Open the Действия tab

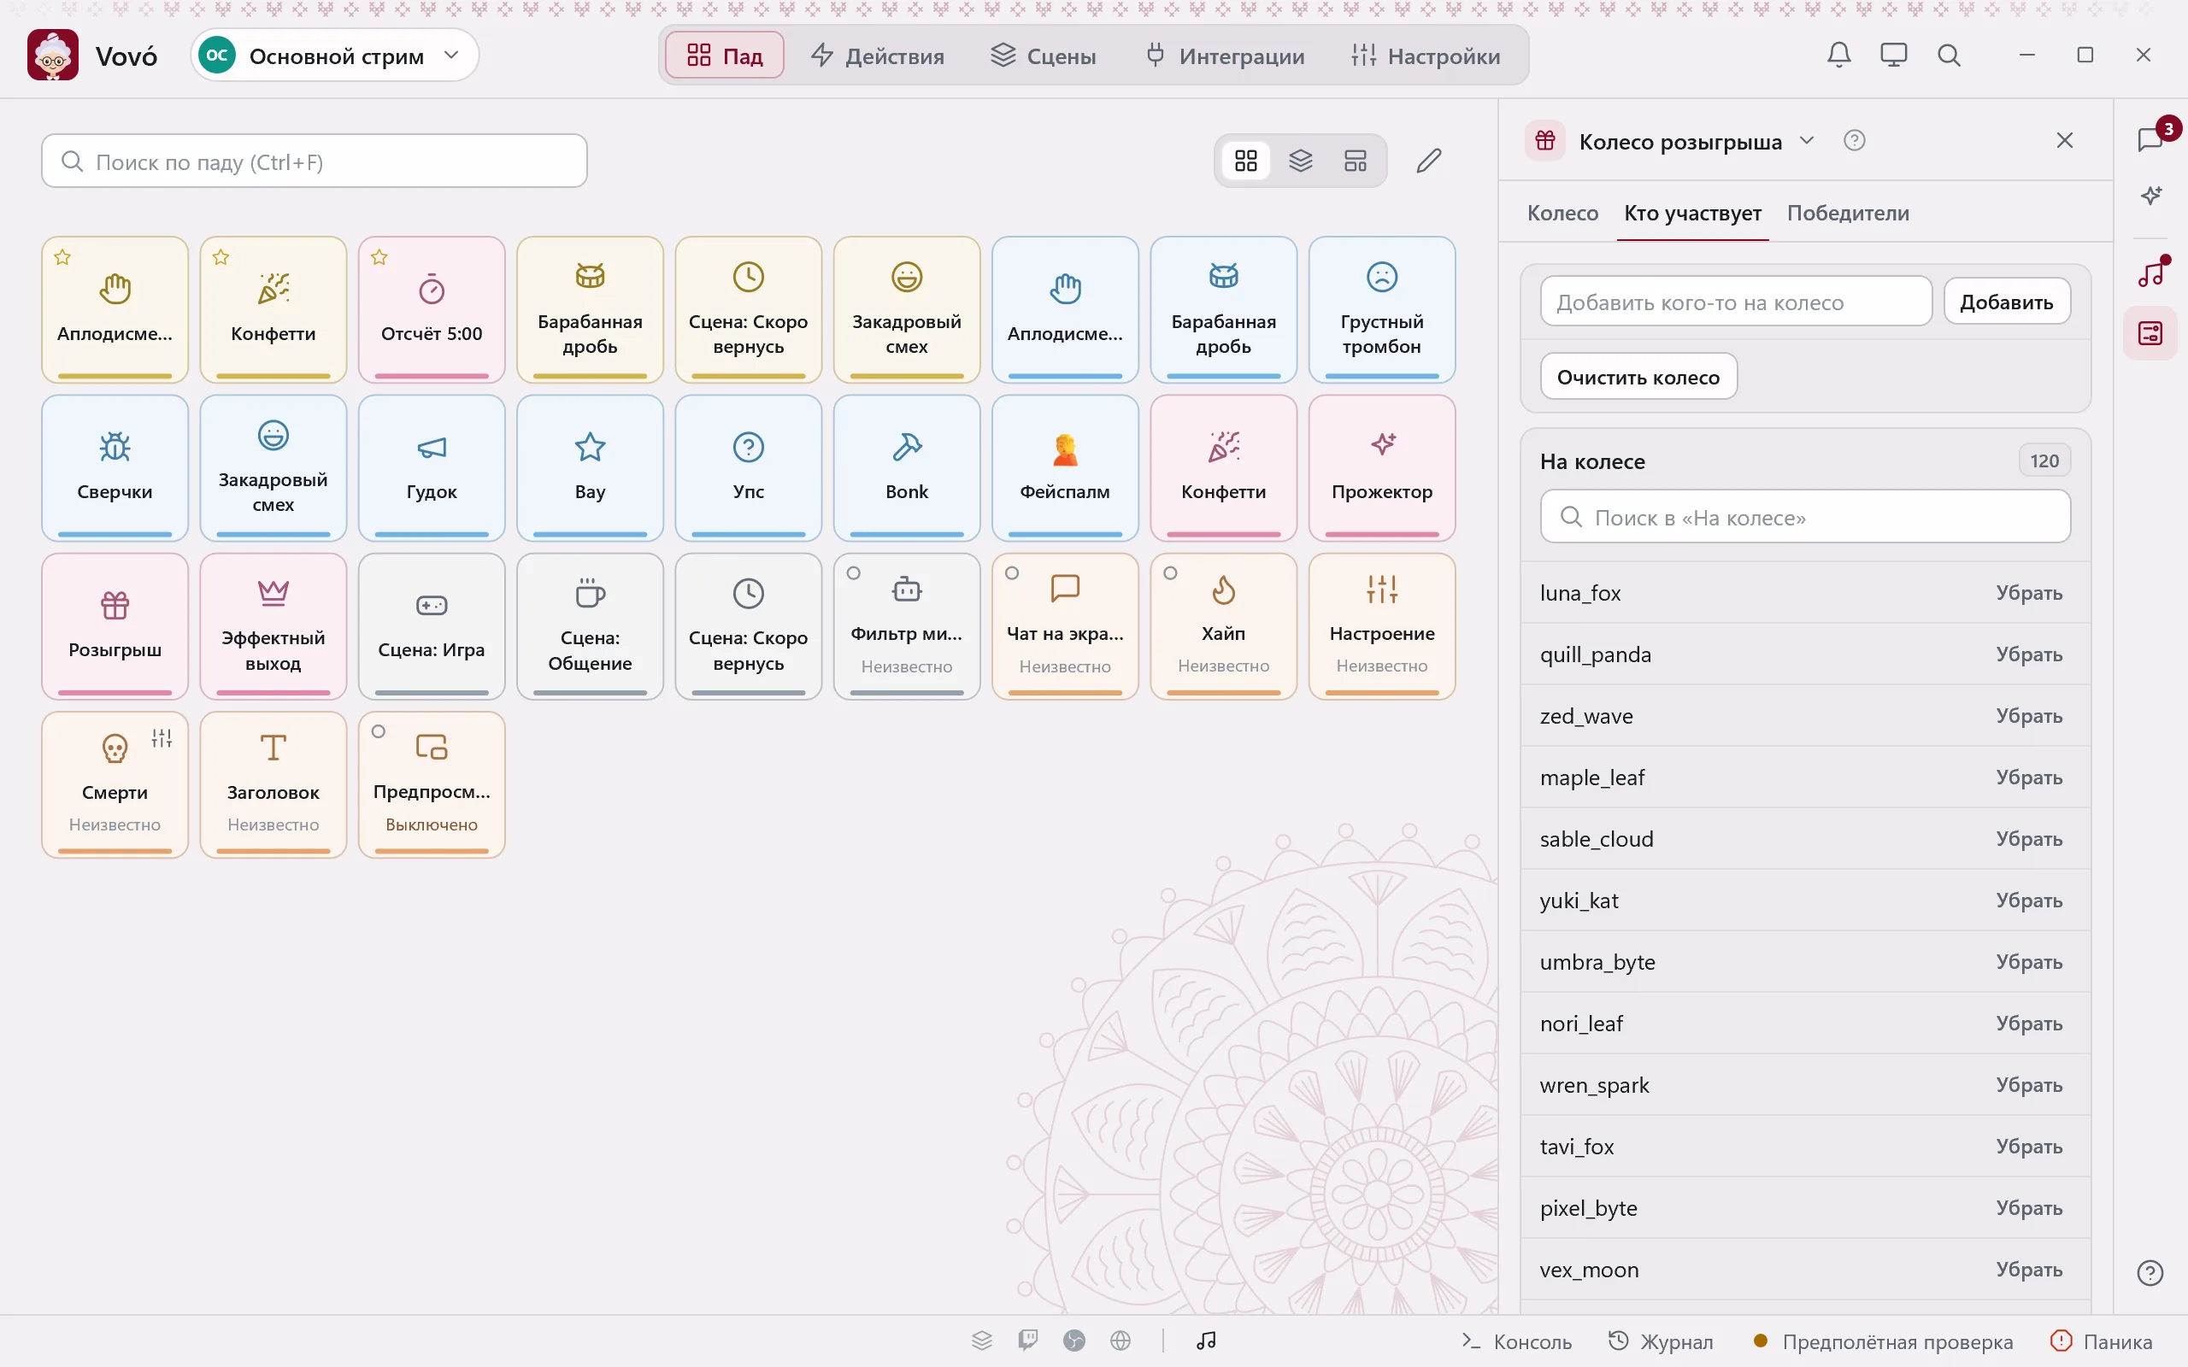coord(877,56)
